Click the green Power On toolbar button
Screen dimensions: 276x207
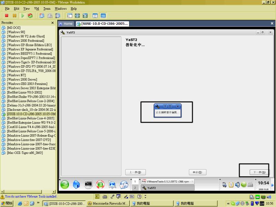pos(22,16)
